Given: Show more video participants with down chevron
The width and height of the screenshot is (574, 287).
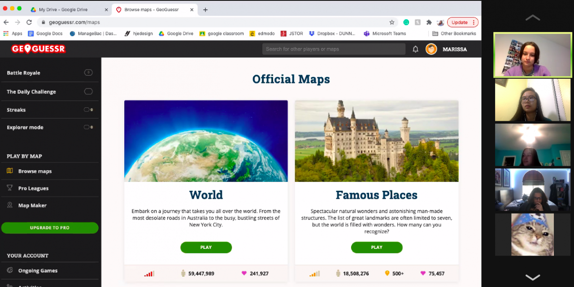Looking at the screenshot, I should click(533, 277).
